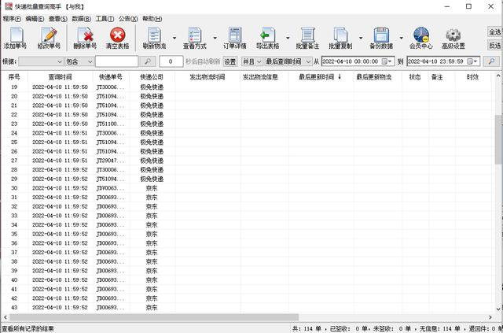Sort by the 快递公司 column header

click(x=152, y=77)
